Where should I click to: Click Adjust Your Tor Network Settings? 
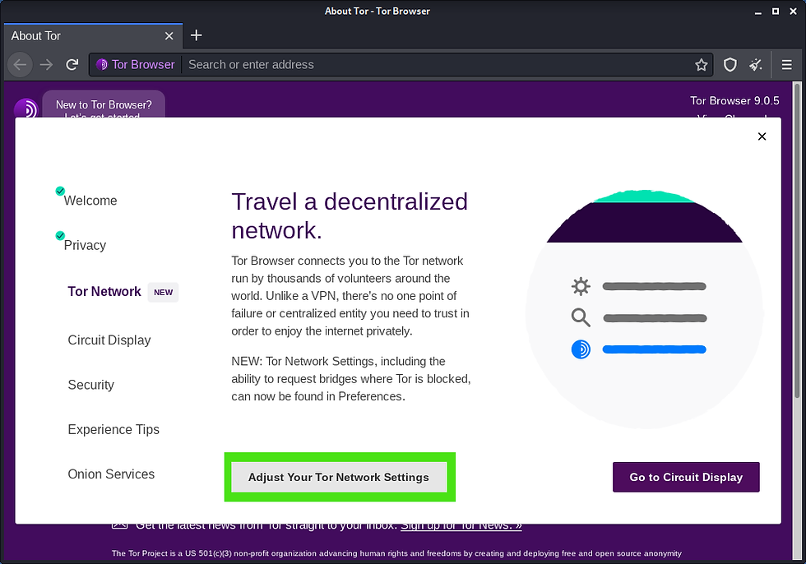[x=339, y=477]
